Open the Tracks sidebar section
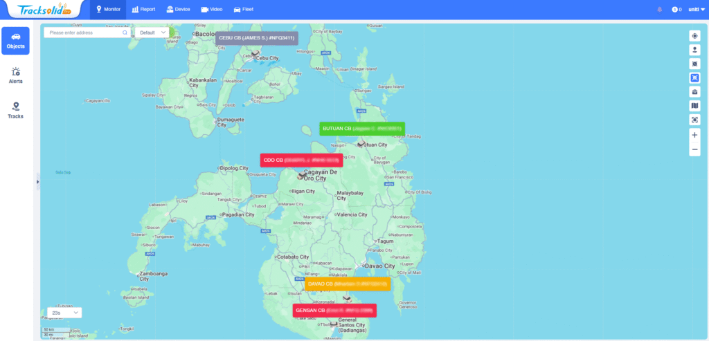709x341 pixels. click(x=15, y=110)
